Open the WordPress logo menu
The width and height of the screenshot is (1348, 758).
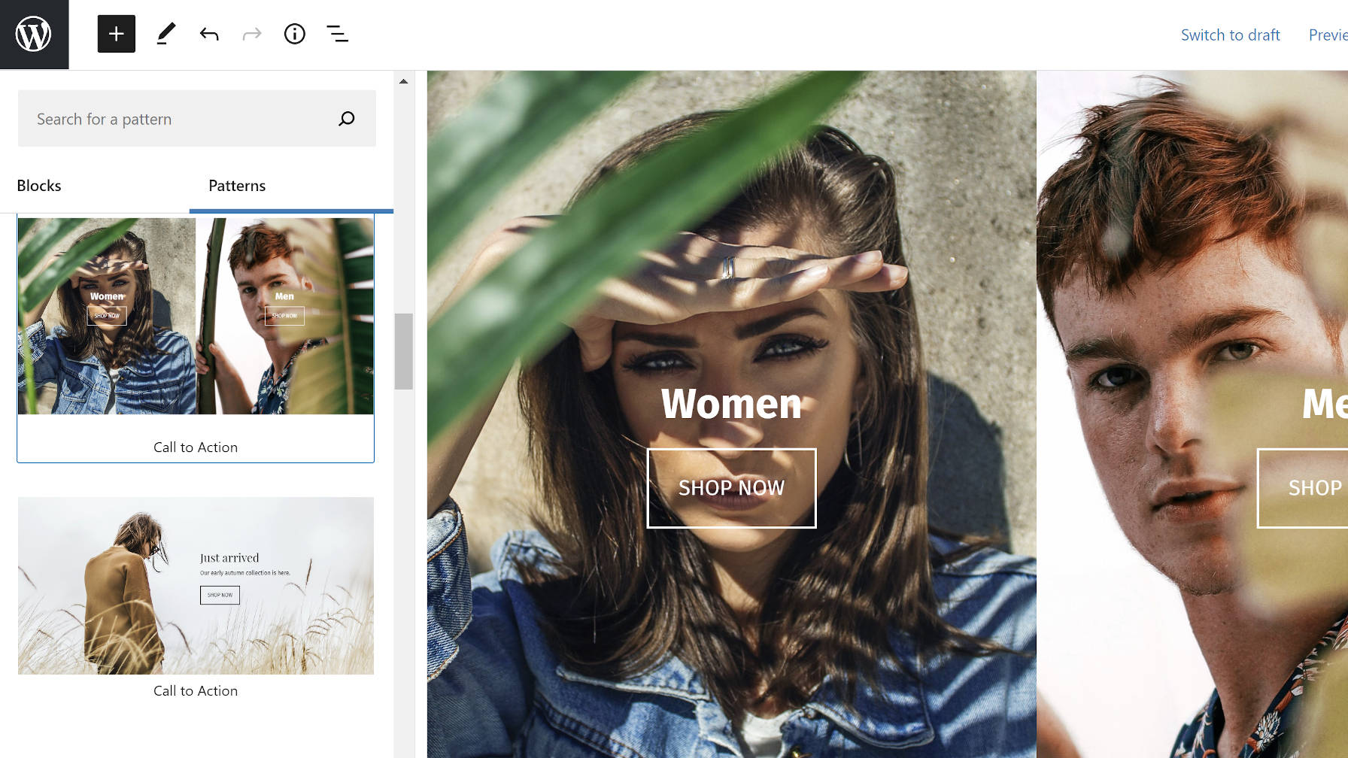point(34,35)
